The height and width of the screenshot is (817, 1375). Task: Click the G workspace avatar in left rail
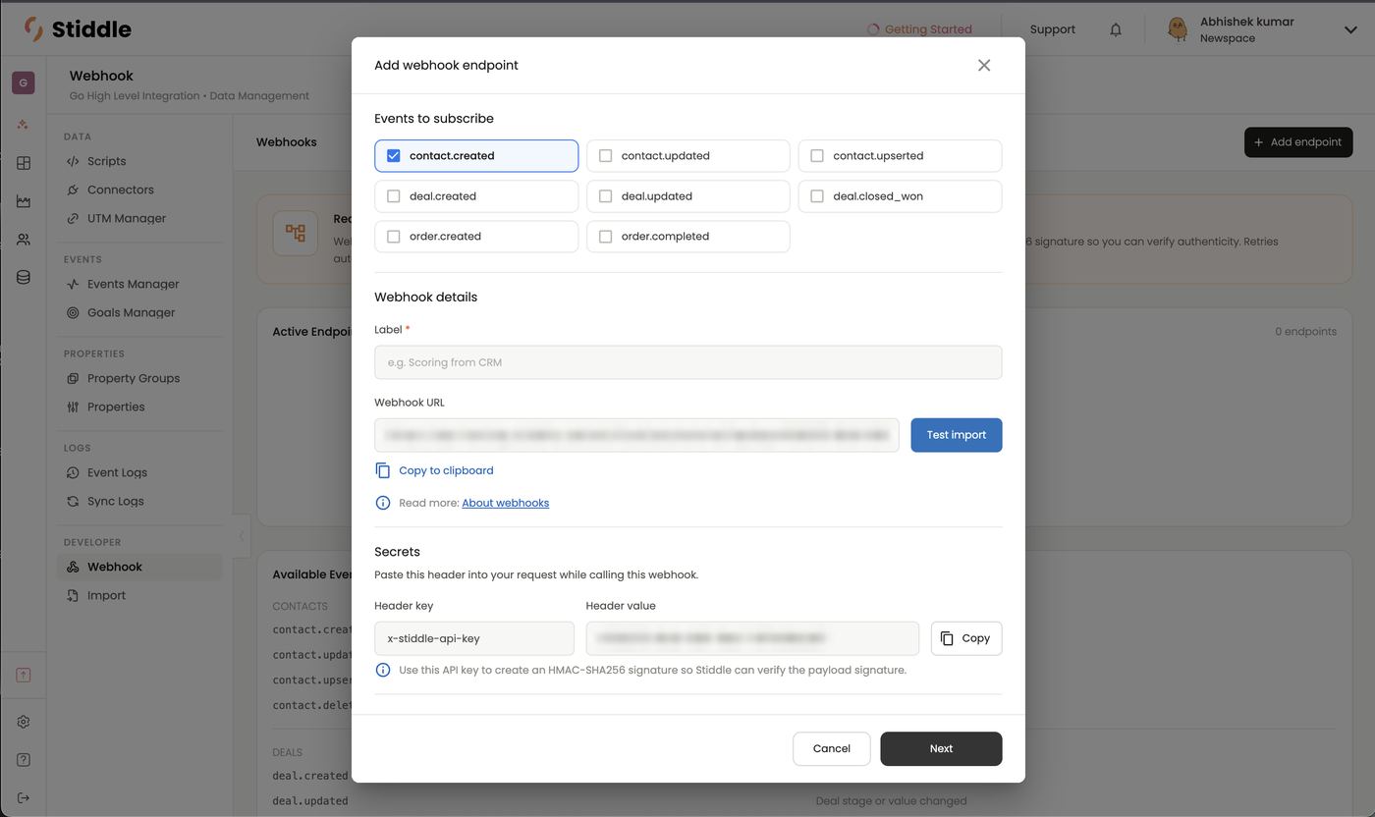point(24,82)
